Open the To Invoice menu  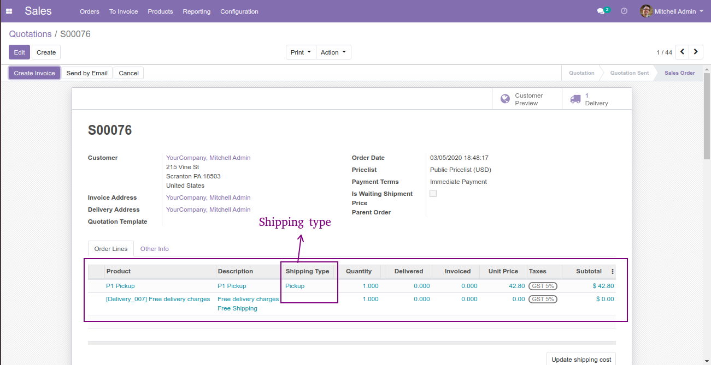pos(124,11)
